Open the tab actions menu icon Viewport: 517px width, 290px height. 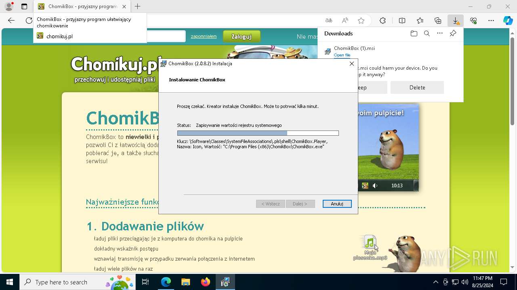(24, 6)
